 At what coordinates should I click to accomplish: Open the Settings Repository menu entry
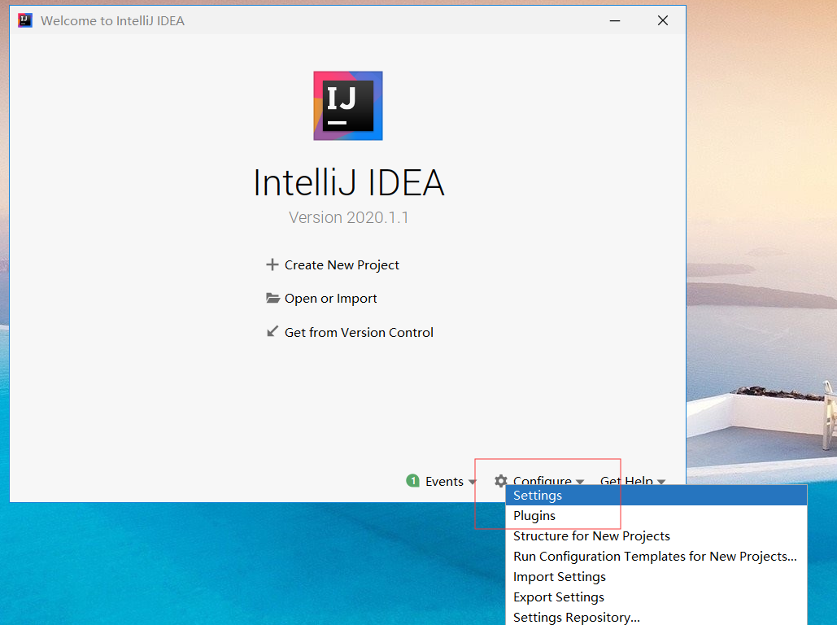(x=577, y=617)
